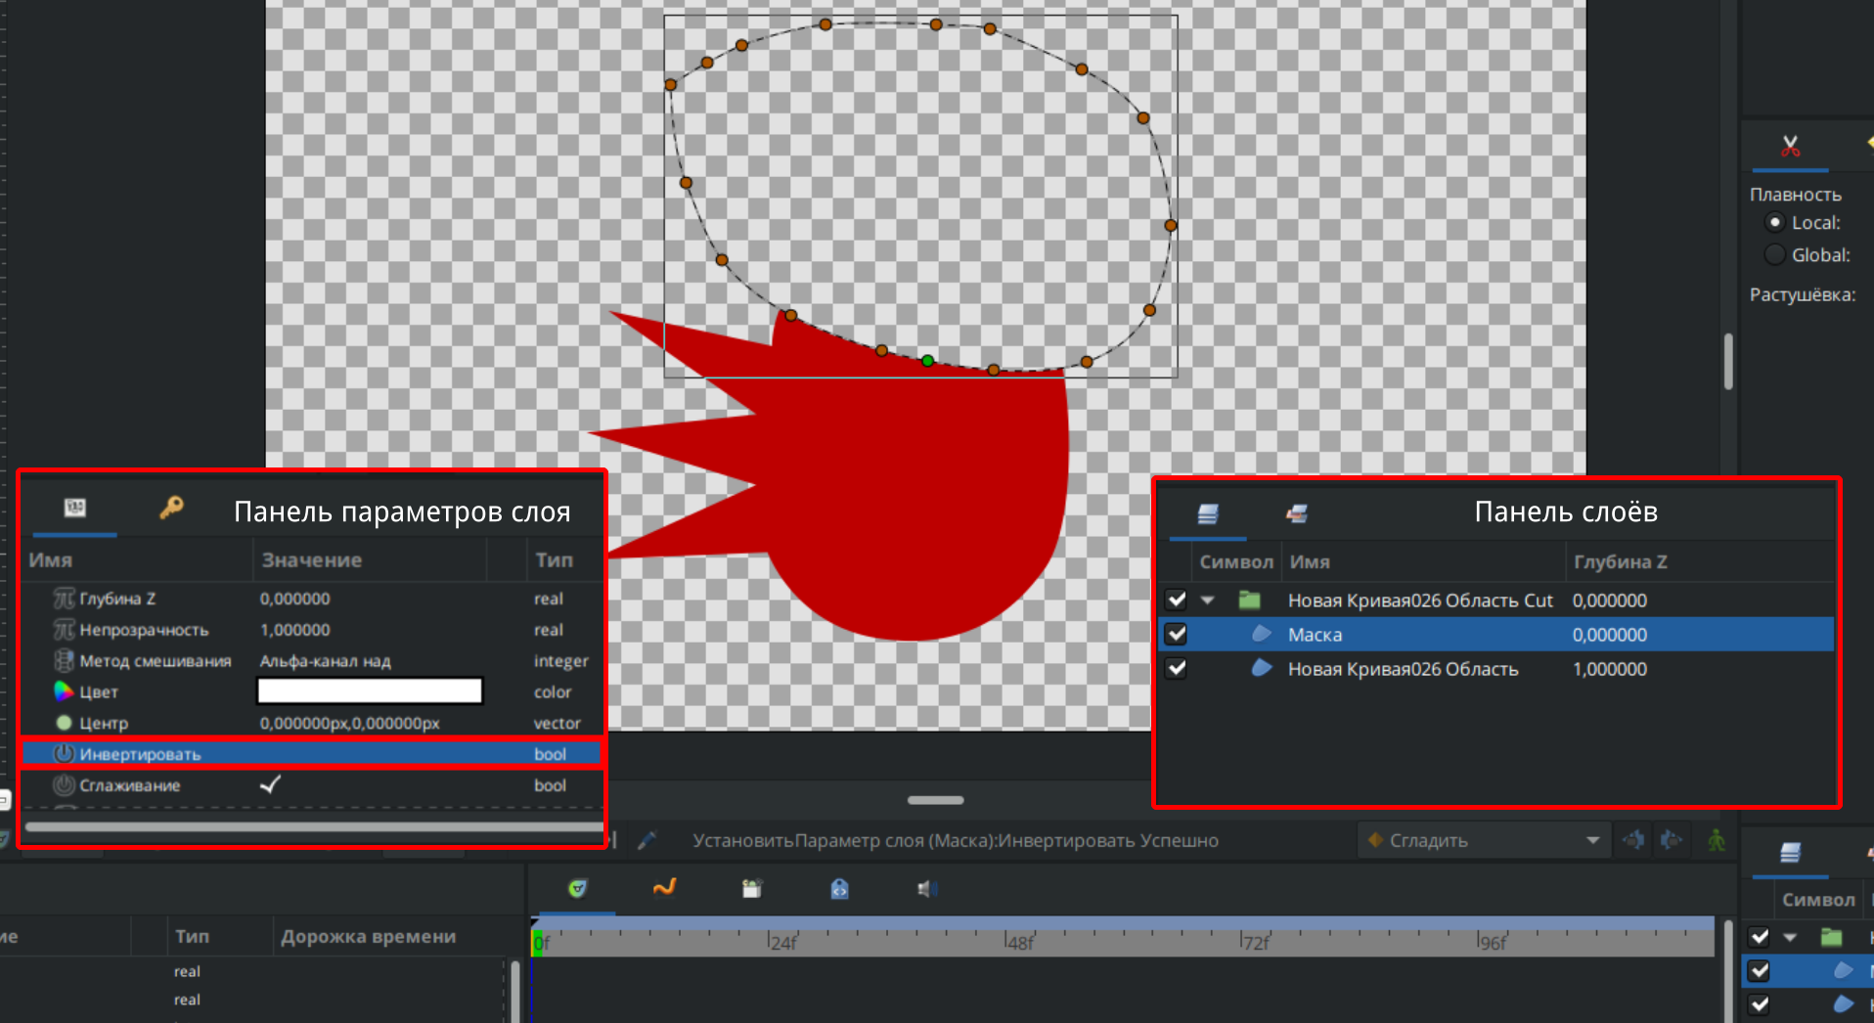The image size is (1874, 1023).
Task: Open the speaker sound panel tab
Action: click(926, 888)
